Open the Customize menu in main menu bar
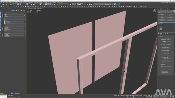 point(41,2)
